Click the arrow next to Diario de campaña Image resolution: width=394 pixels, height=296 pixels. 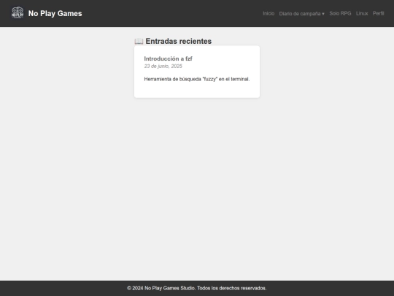tap(323, 14)
